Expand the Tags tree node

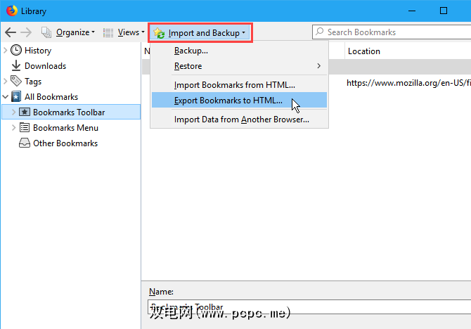click(x=6, y=81)
